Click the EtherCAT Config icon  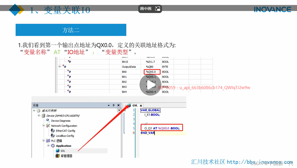[53, 130]
